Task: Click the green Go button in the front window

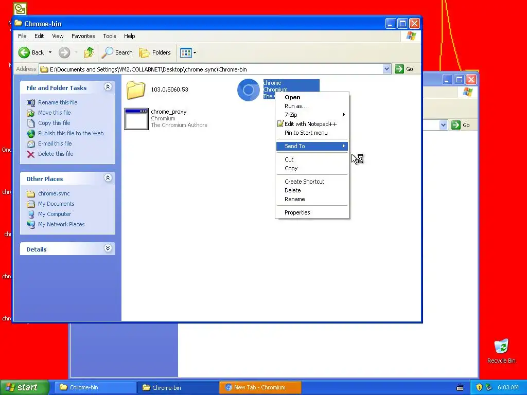Action: 405,69
